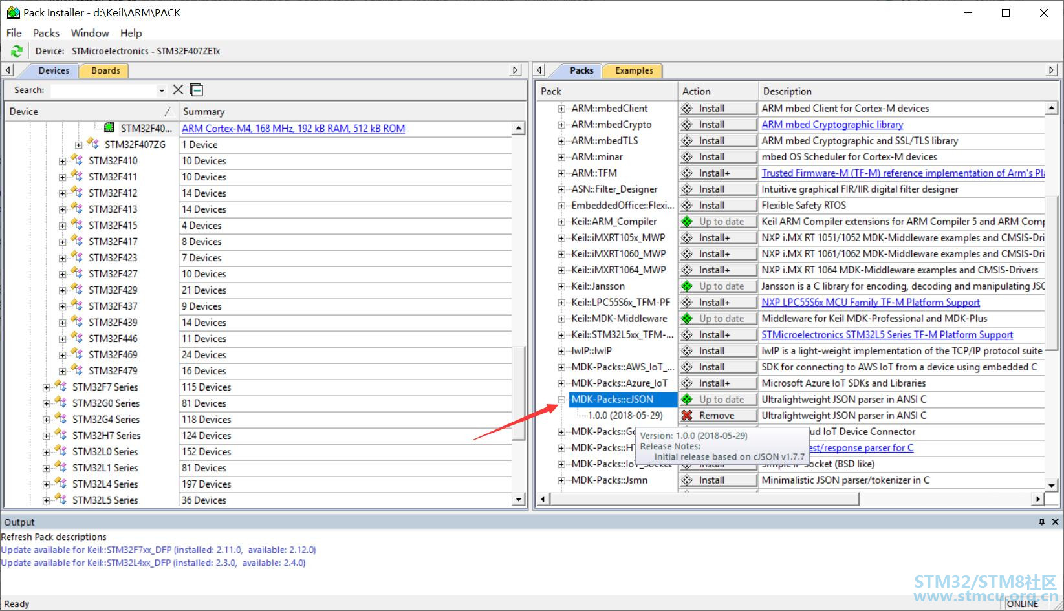Select the STM32L0 Series tree item
Viewport: 1064px width, 611px height.
105,452
